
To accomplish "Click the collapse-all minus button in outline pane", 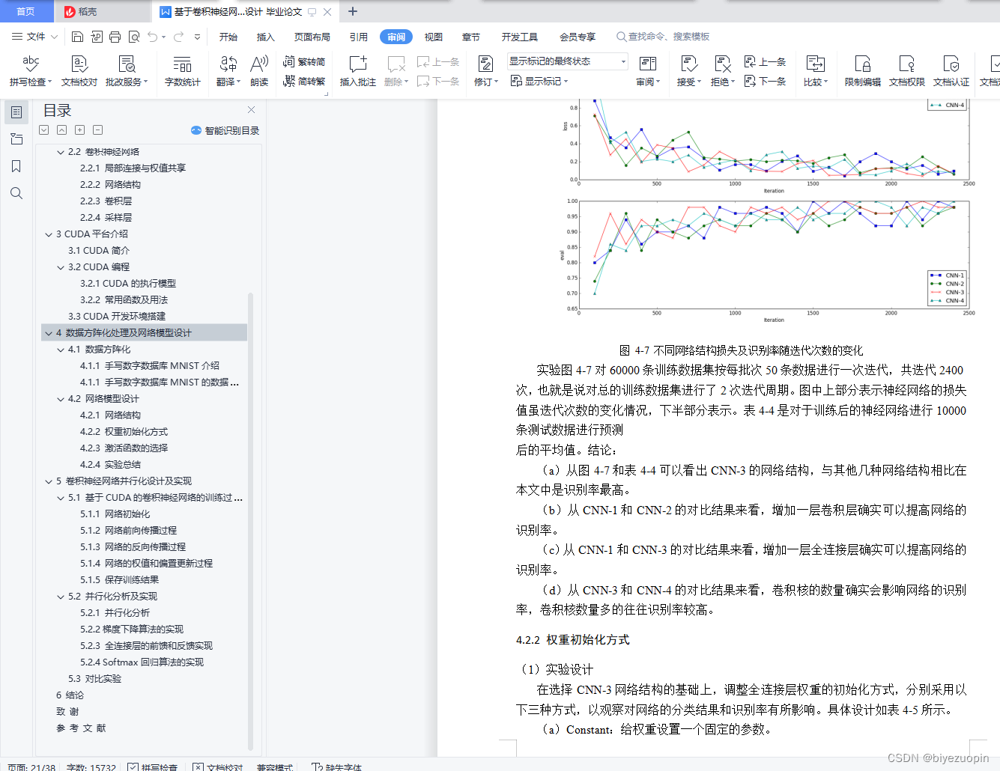I will pyautogui.click(x=97, y=130).
